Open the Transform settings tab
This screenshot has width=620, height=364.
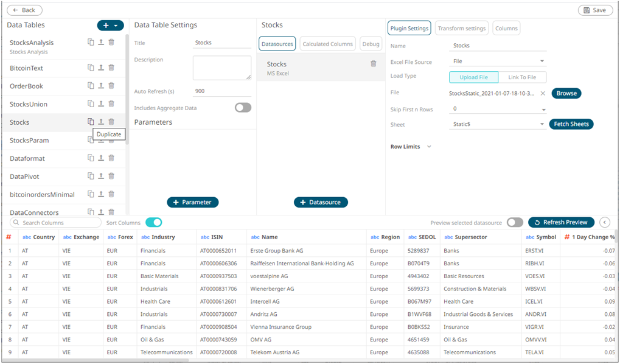pos(461,28)
